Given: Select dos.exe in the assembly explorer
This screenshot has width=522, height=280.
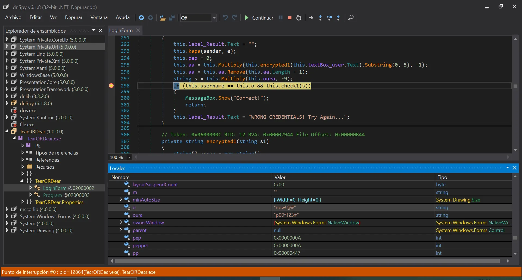Looking at the screenshot, I should 28,111.
